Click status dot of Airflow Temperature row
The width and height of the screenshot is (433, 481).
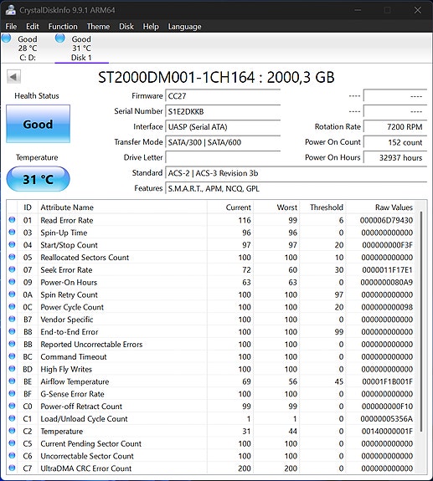pos(12,381)
